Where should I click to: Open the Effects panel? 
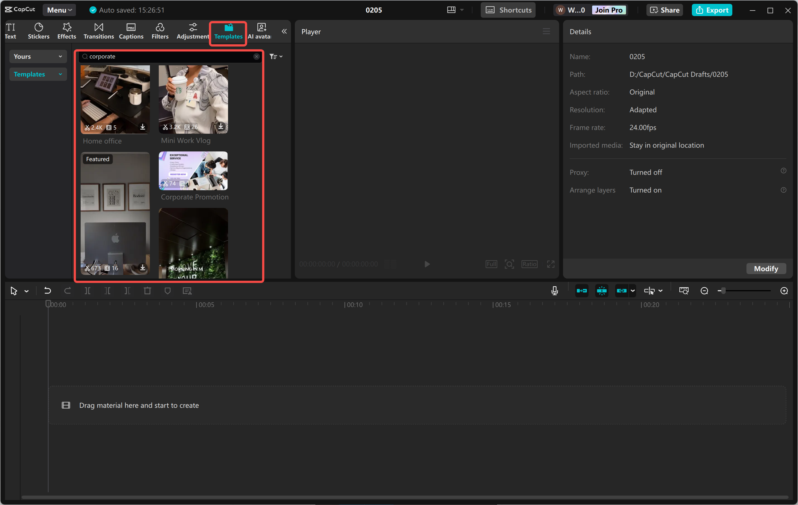[66, 31]
